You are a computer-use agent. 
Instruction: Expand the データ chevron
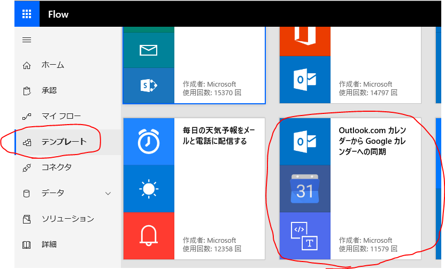108,194
